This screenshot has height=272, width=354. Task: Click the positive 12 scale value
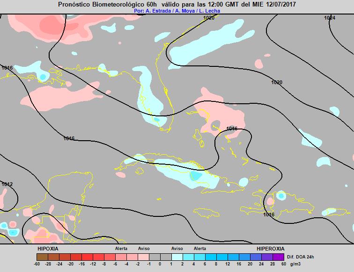coord(228,264)
